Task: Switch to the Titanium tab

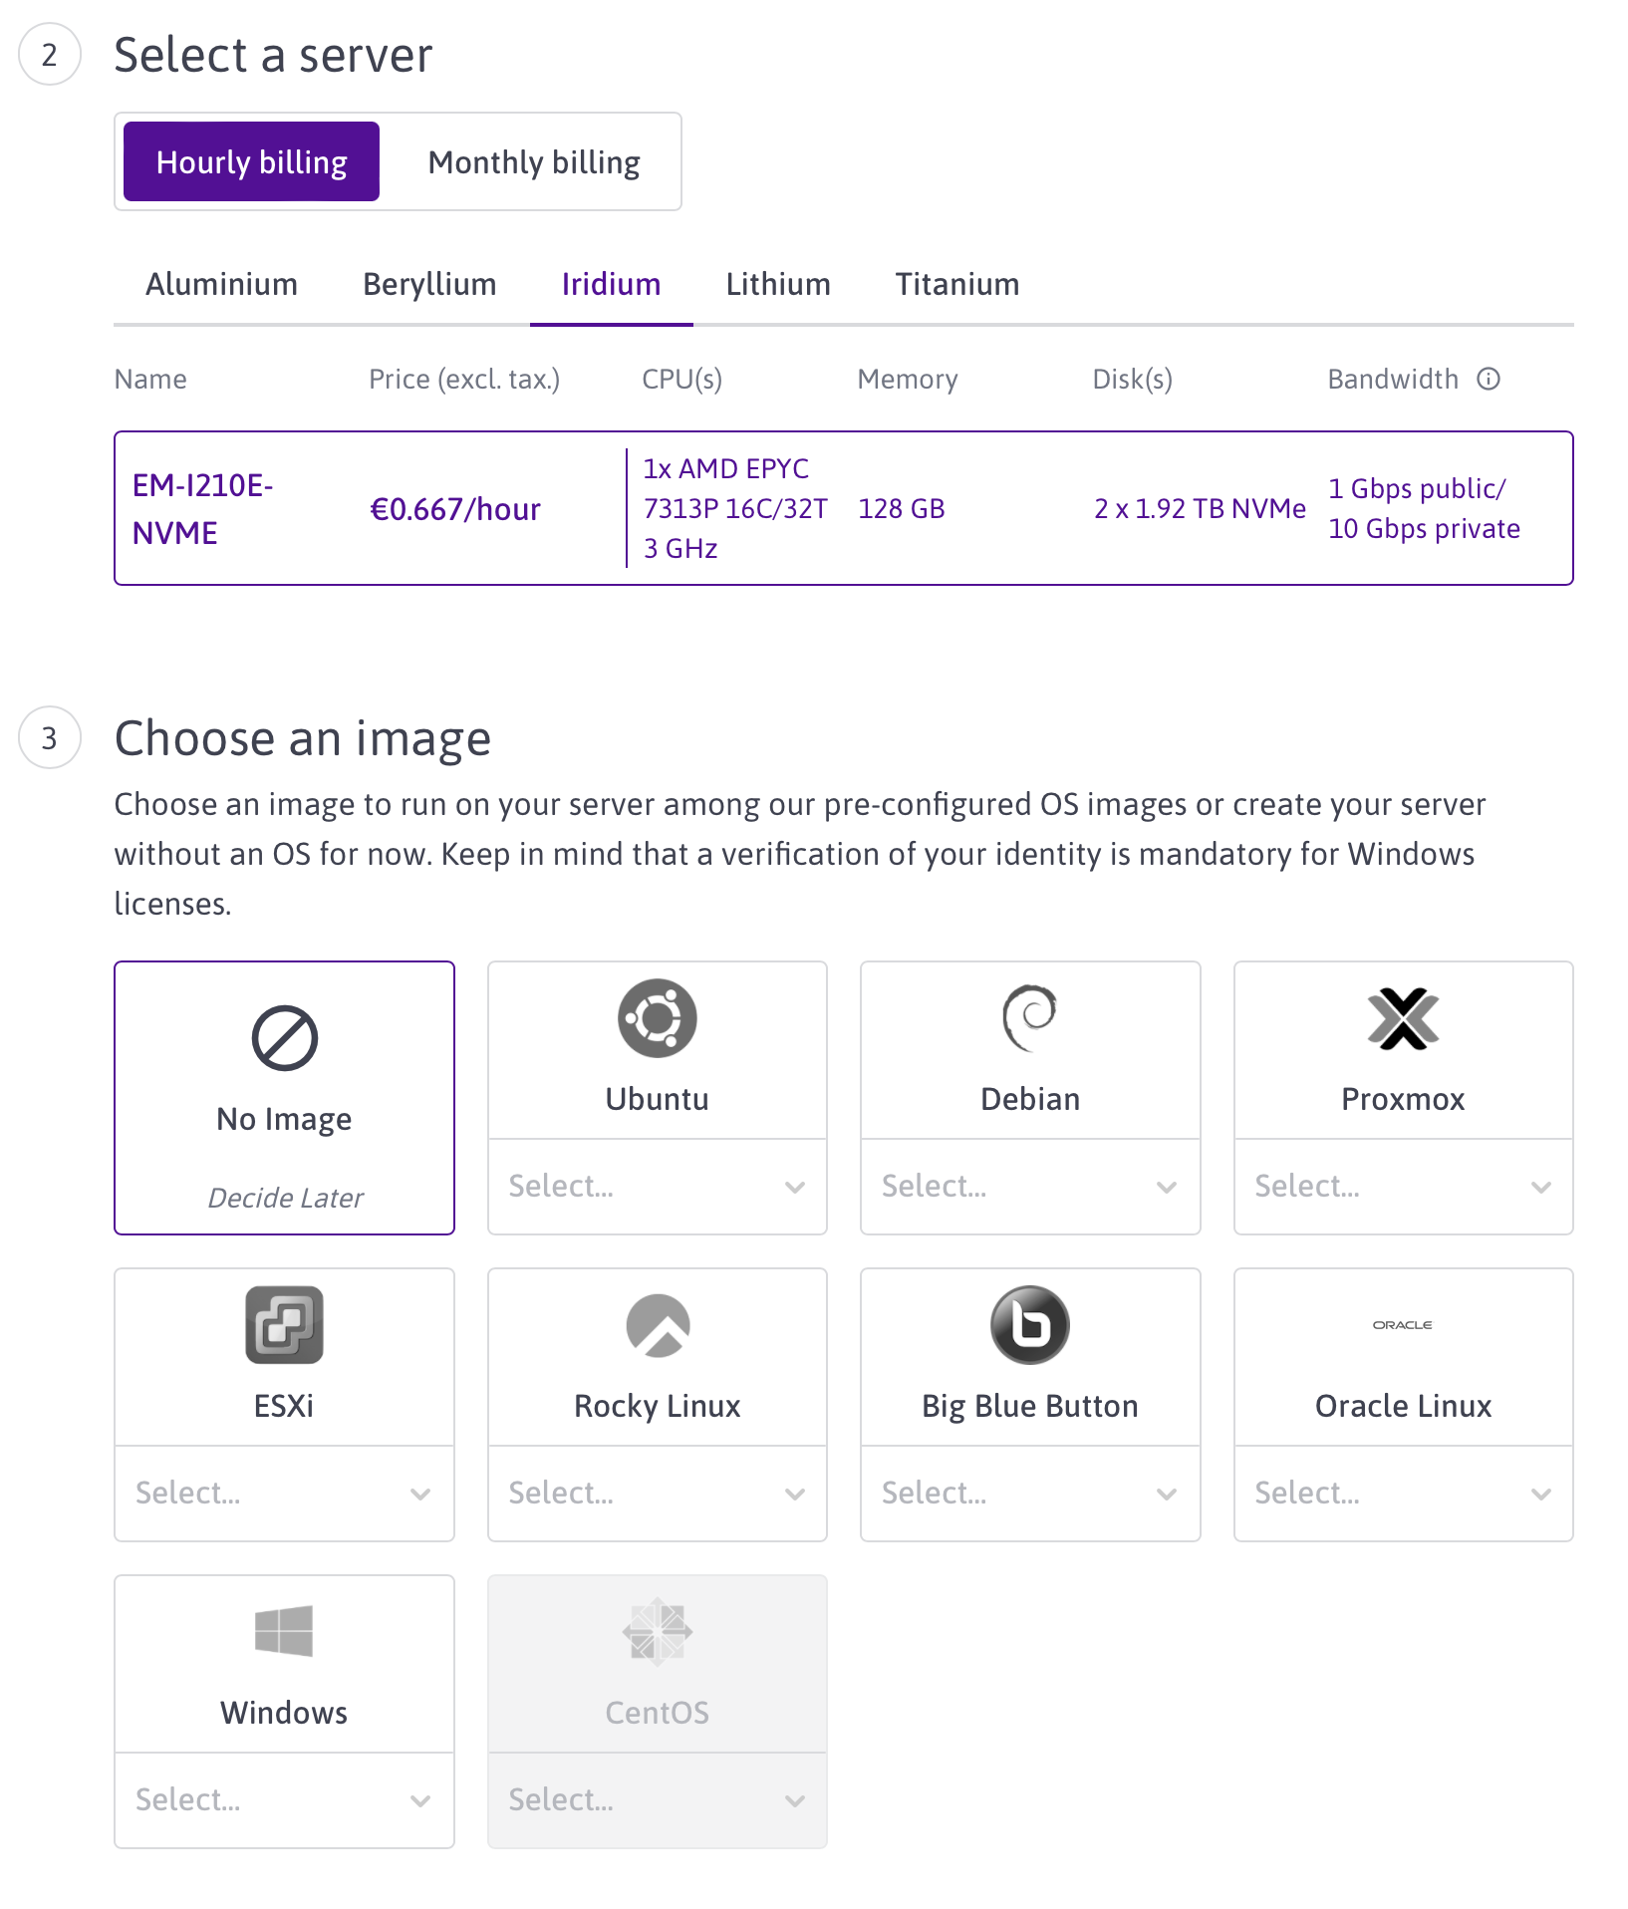Action: [x=955, y=284]
